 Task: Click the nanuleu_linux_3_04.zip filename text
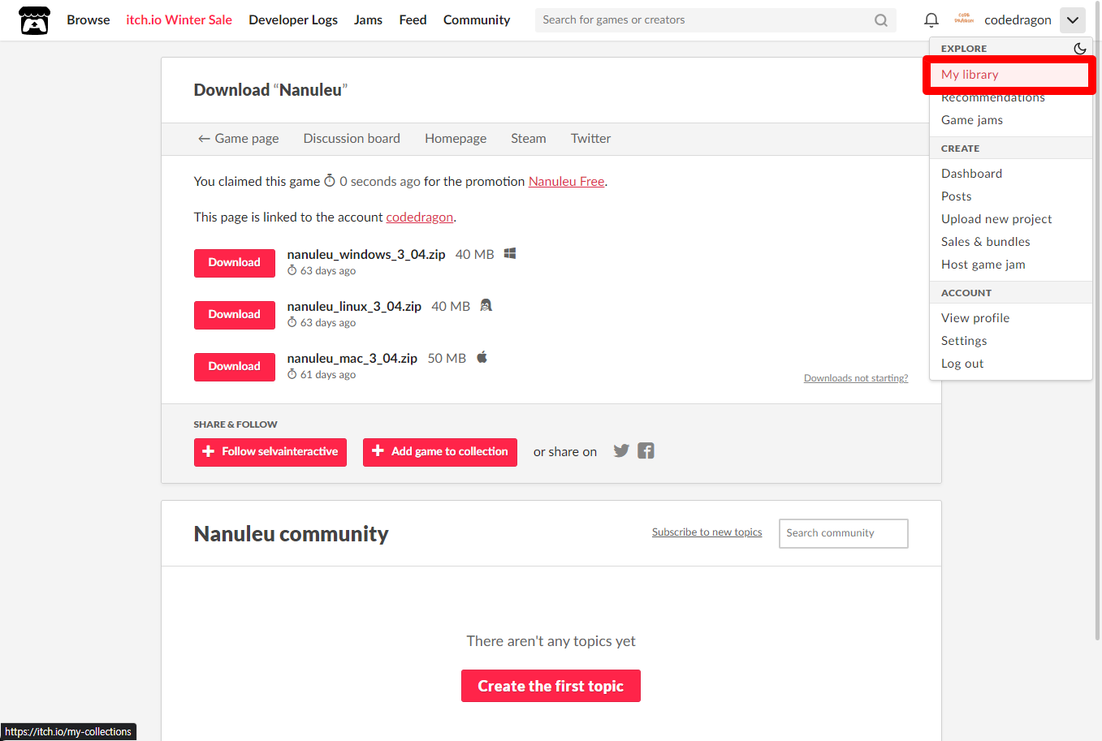pos(354,306)
